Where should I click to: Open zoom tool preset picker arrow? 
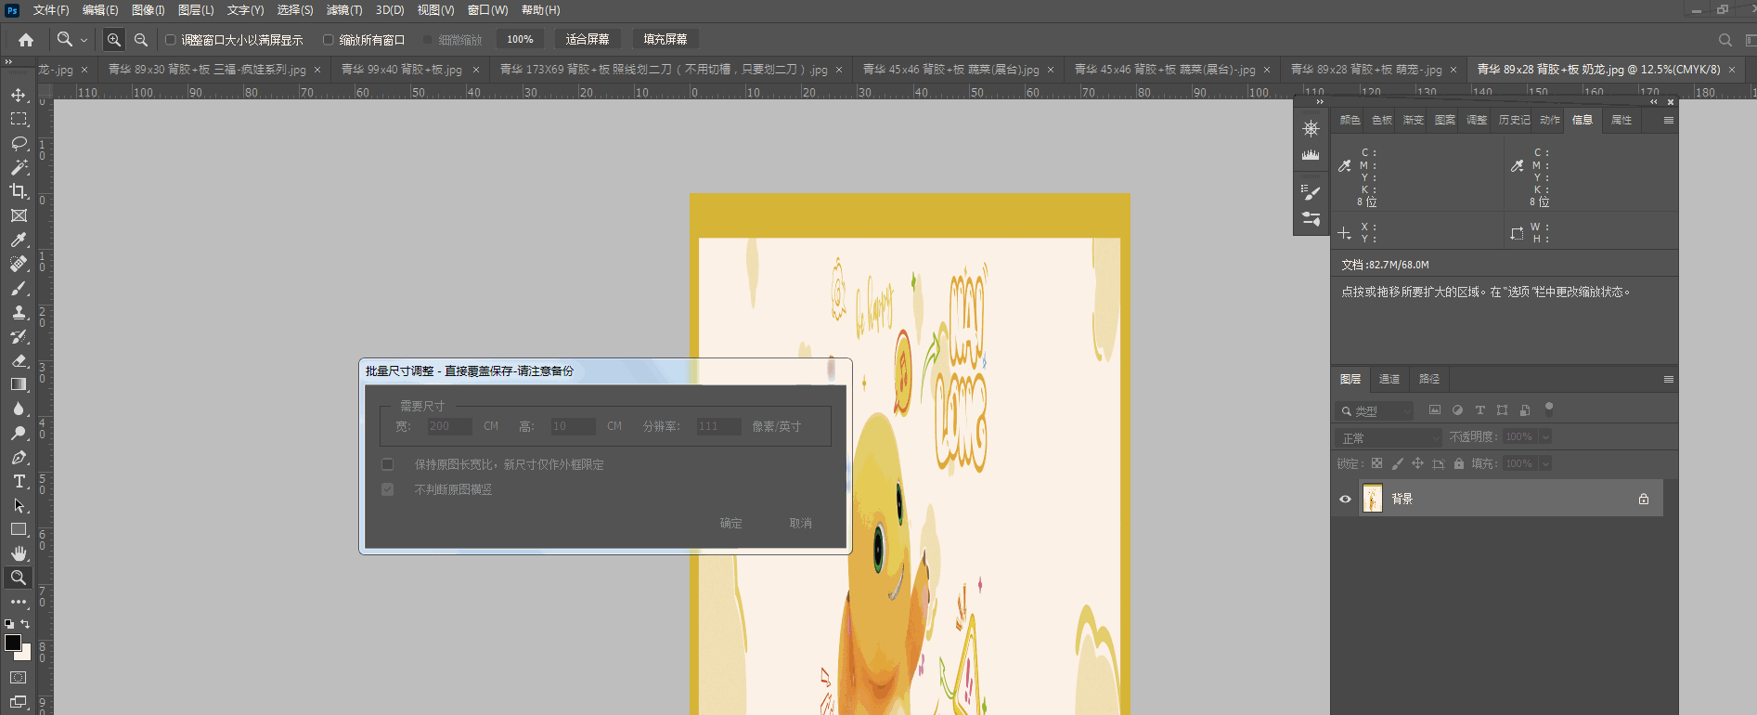[84, 40]
